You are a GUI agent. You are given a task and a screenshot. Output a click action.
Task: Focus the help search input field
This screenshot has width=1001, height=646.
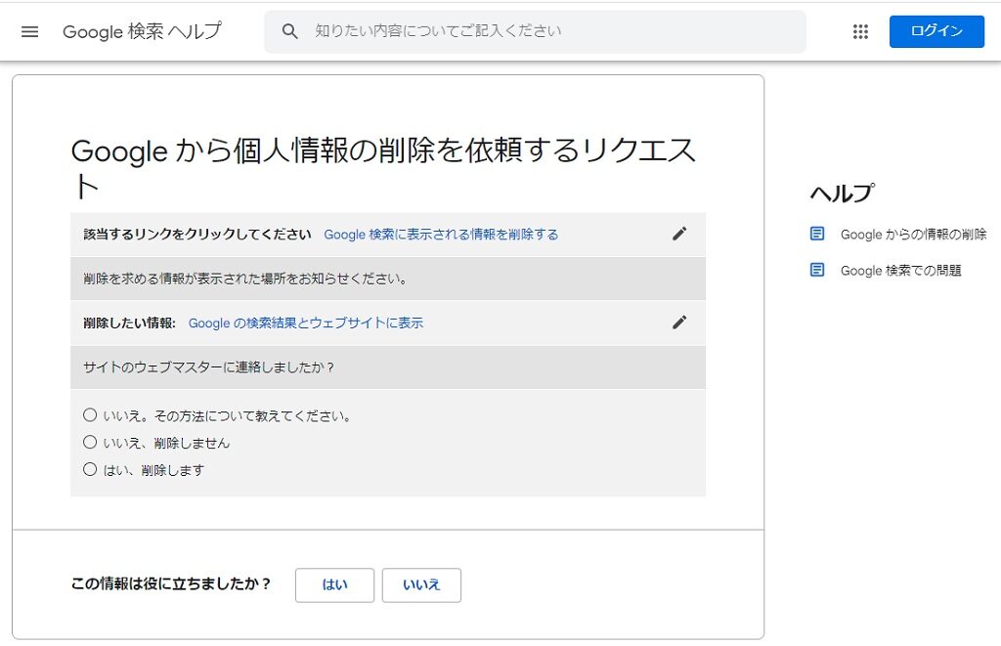(x=547, y=31)
